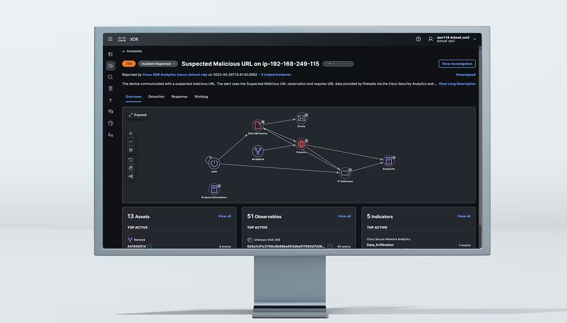Zoom in on the incident graph

[131, 133]
